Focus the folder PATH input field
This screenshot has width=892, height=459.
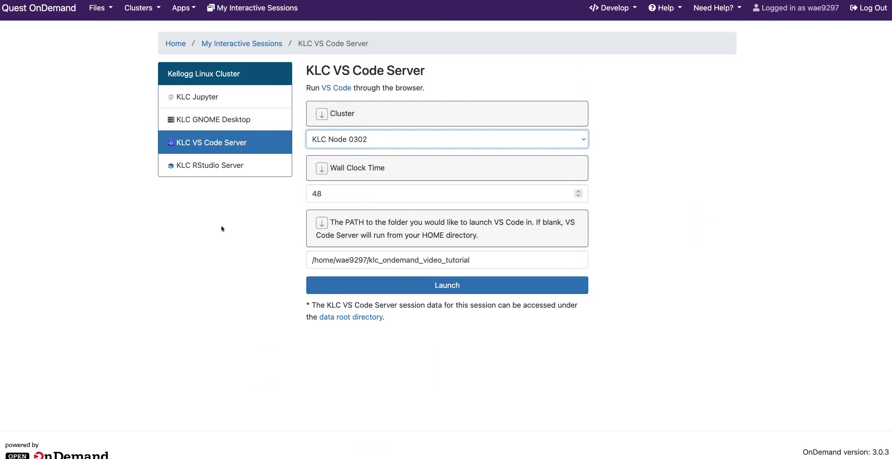coord(447,260)
